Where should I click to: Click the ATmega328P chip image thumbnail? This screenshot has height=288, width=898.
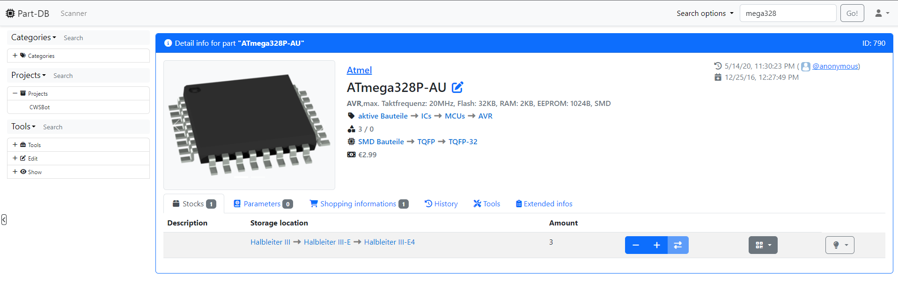tap(249, 125)
